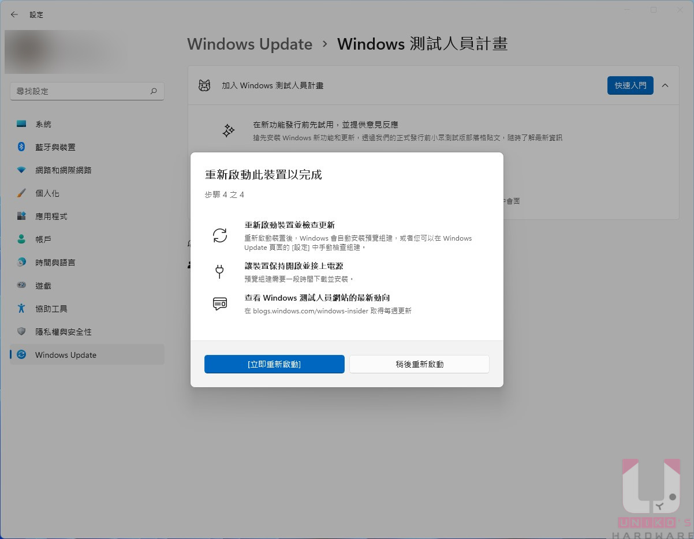Click the paintbrush icon beside 個人化
Image resolution: width=694 pixels, height=539 pixels.
pos(21,193)
